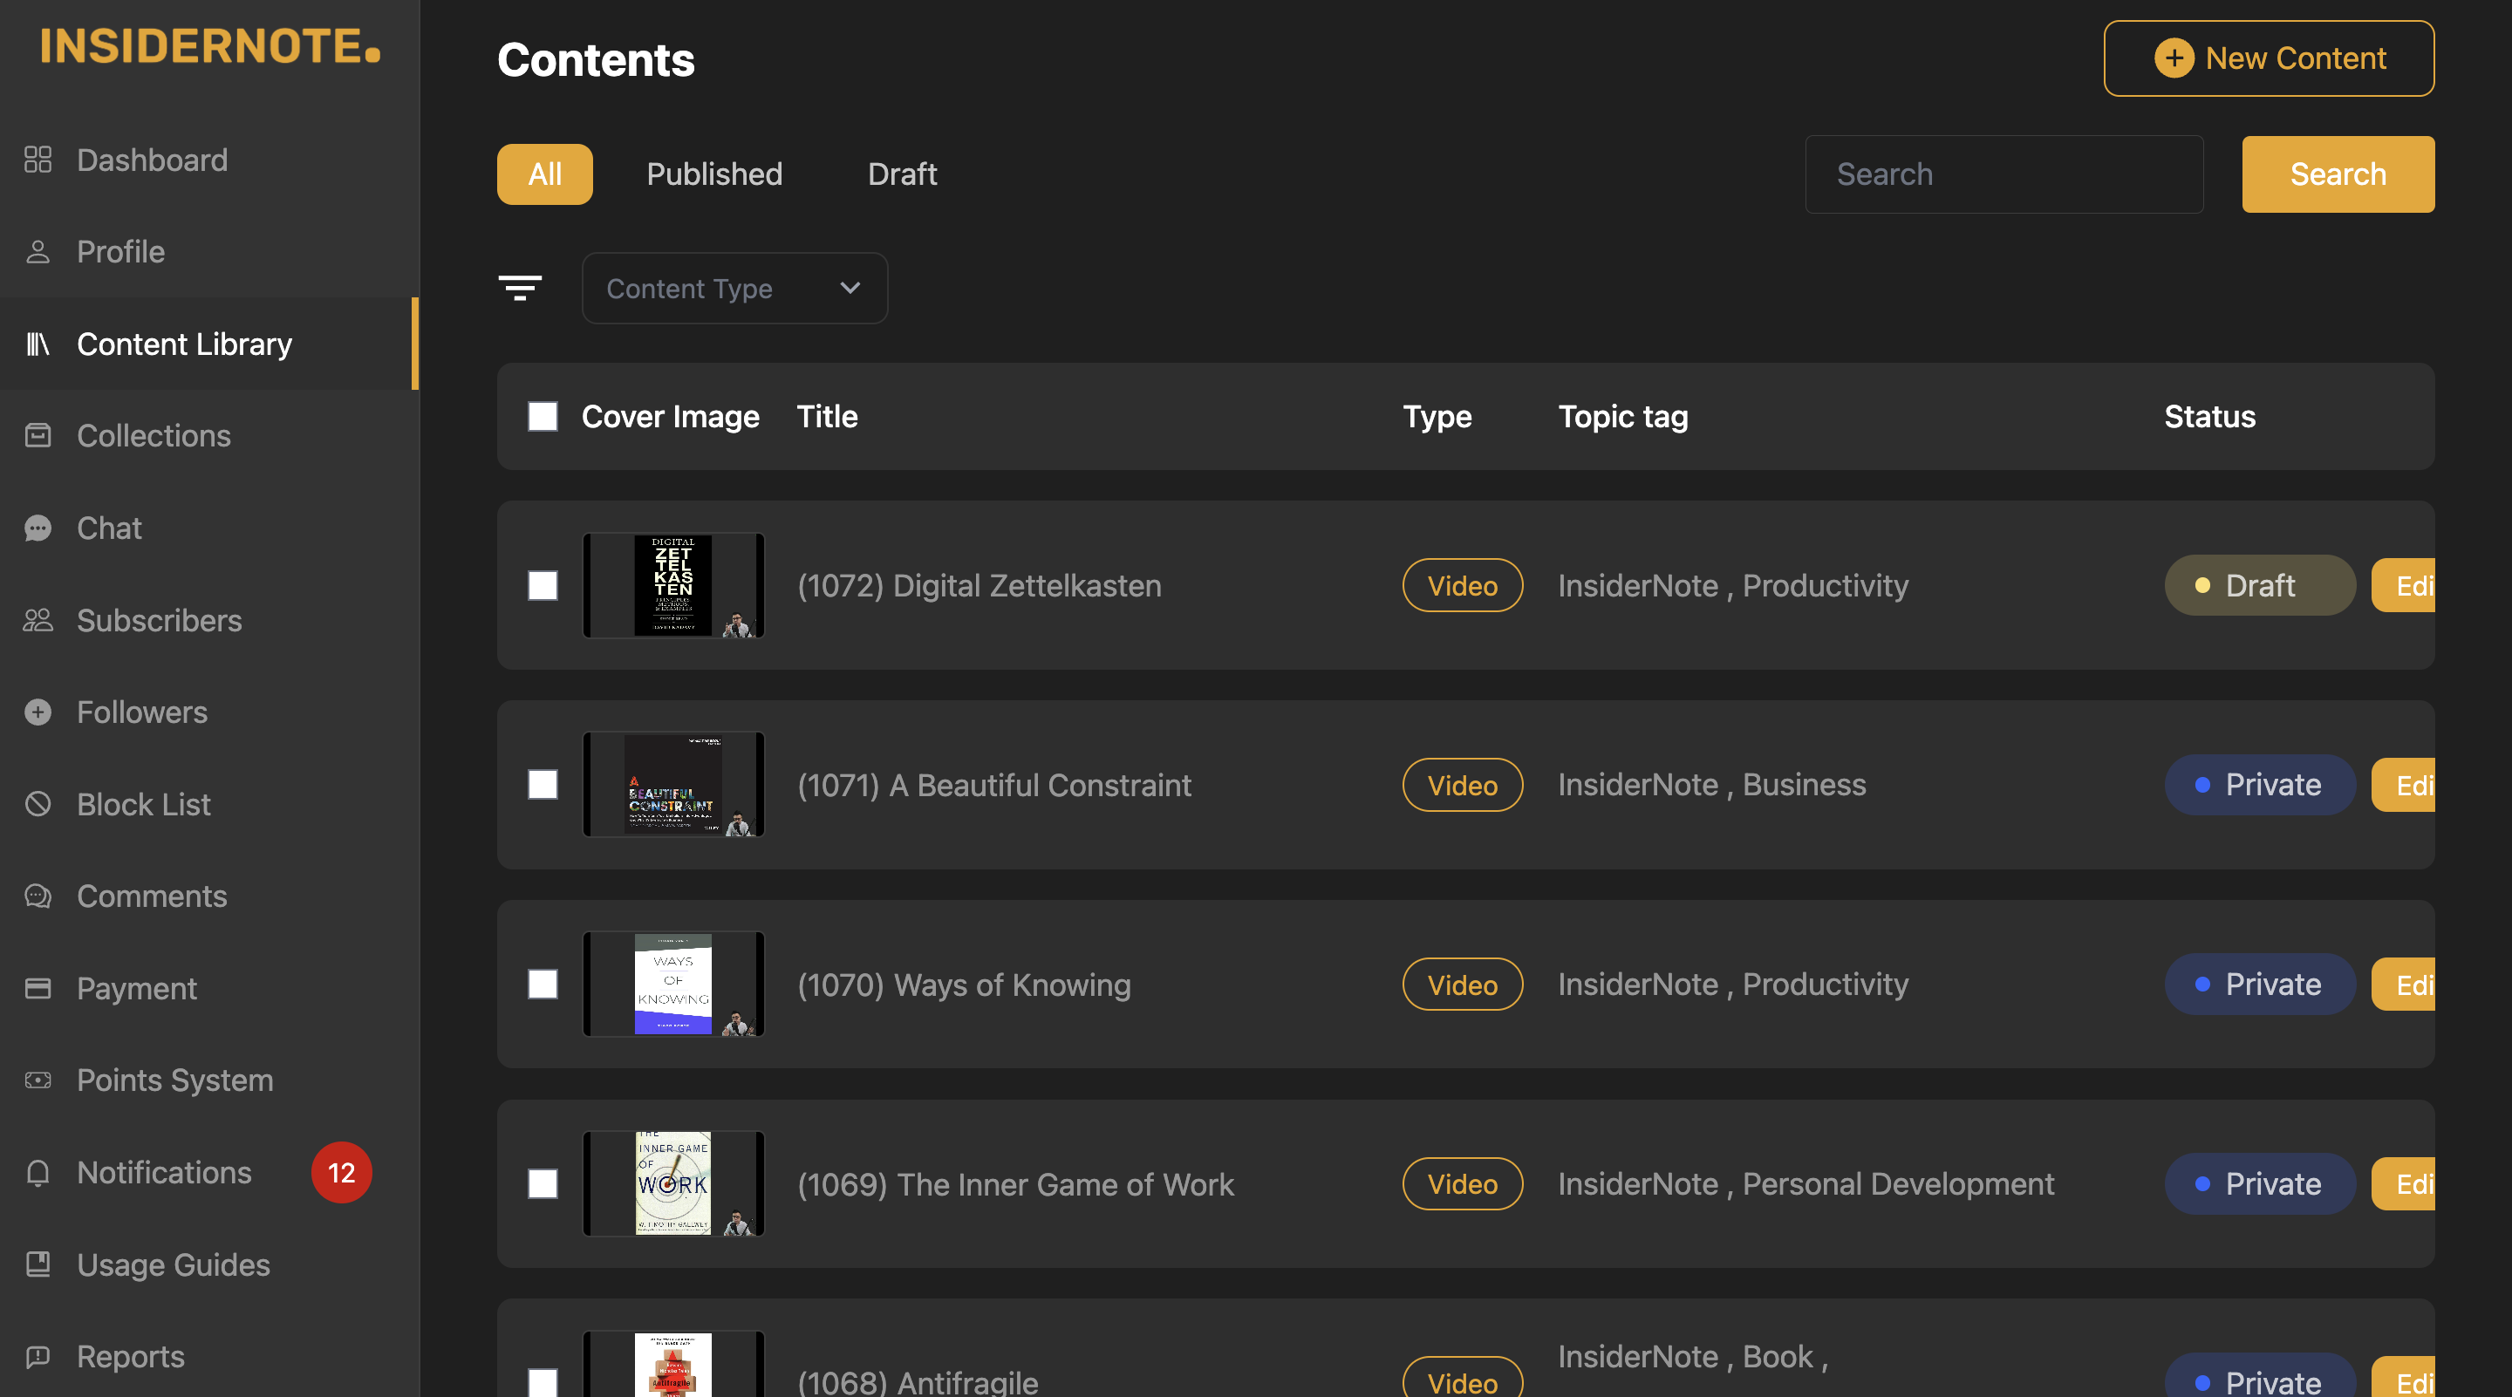Click the red 12 notifications badge
This screenshot has width=2512, height=1397.
click(x=341, y=1173)
